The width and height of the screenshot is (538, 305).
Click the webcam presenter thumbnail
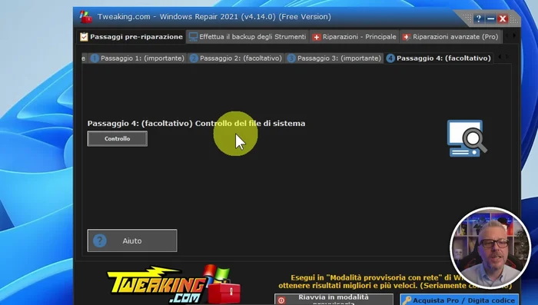(x=490, y=247)
